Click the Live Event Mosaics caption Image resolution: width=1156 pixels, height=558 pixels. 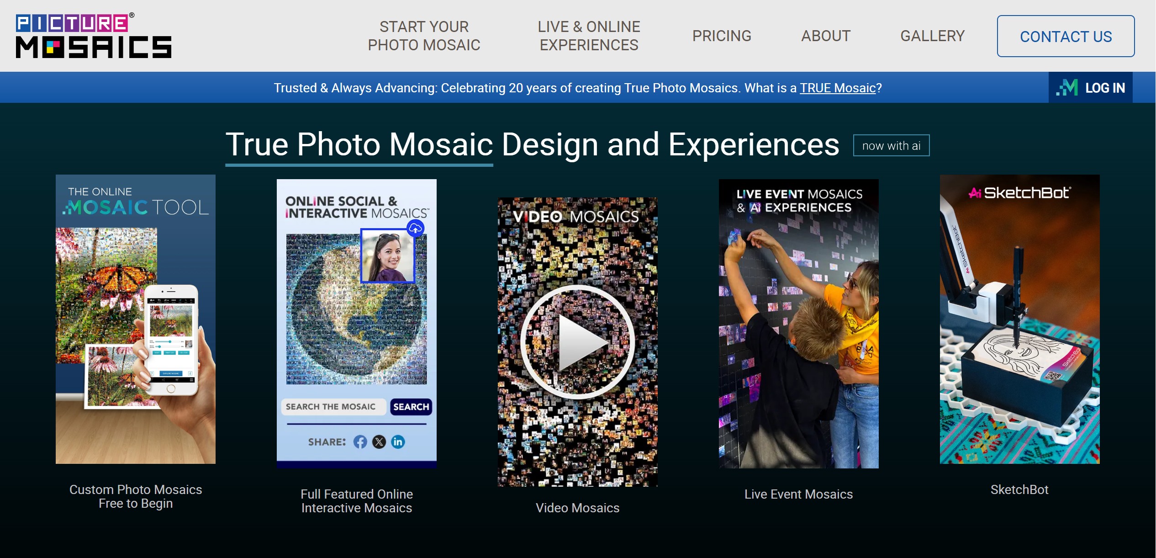798,494
